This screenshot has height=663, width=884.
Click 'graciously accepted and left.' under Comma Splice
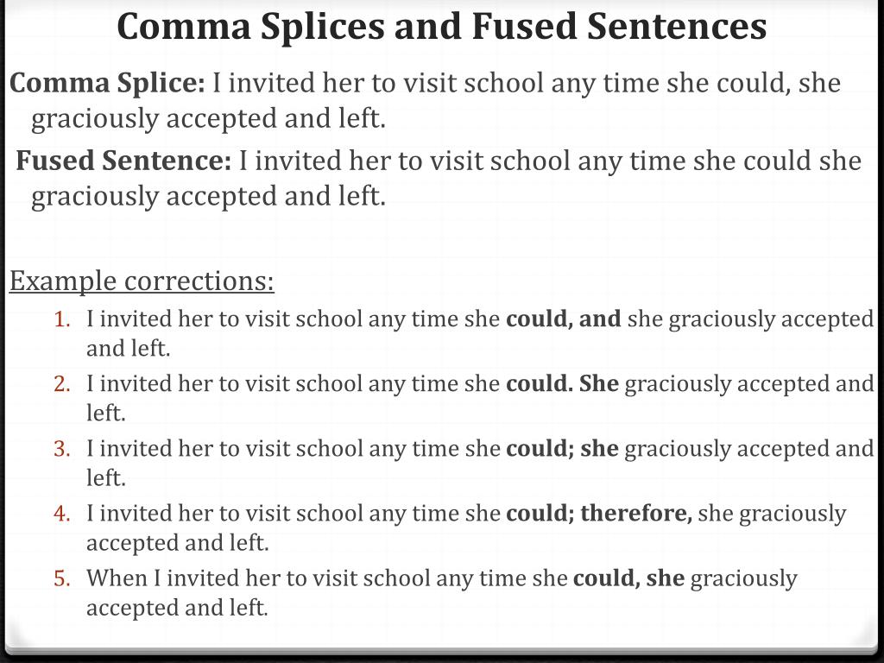tap(208, 119)
